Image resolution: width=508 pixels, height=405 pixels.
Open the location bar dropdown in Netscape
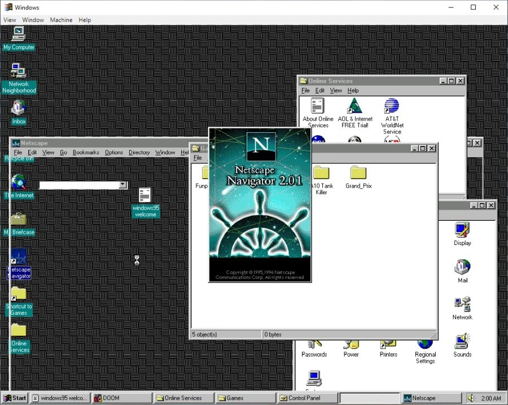tap(123, 185)
